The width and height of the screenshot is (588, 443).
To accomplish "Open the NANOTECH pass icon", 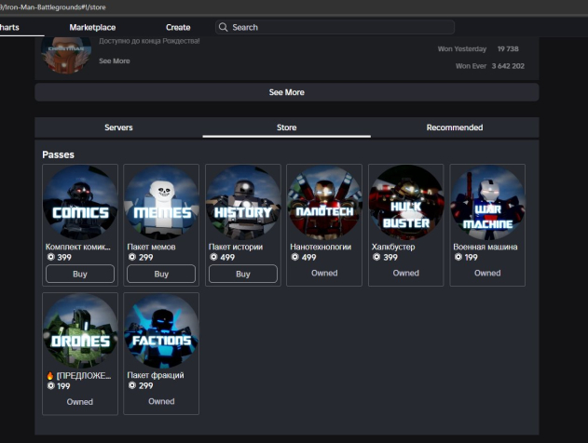I will pos(324,203).
